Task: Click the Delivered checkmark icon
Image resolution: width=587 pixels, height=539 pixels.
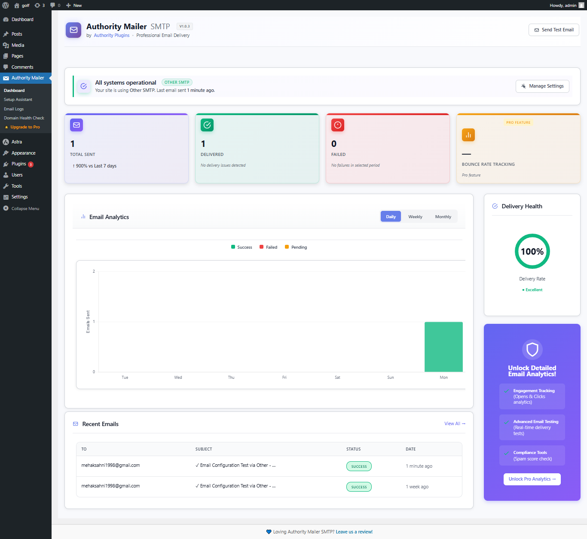Action: click(x=207, y=125)
